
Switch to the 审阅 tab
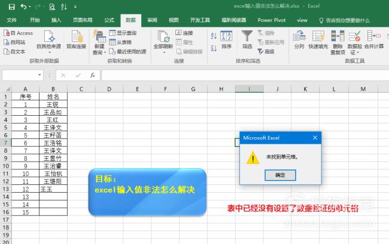tap(152, 20)
